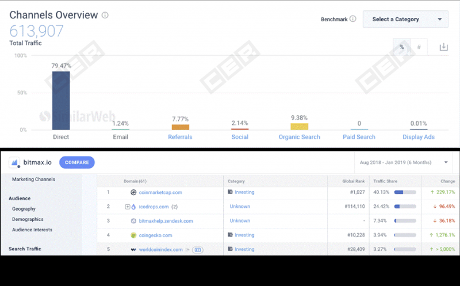Click the #114,110 global rank value

click(x=355, y=207)
